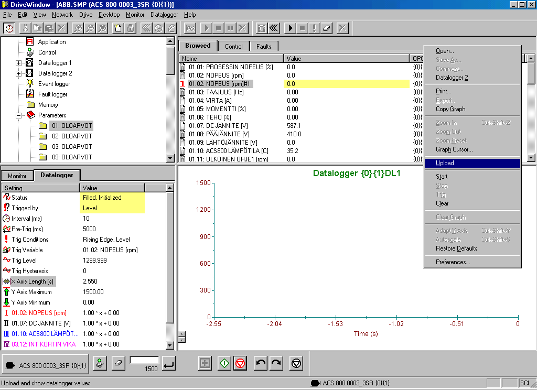Click the green drive start button
This screenshot has height=390, width=537.
224,363
